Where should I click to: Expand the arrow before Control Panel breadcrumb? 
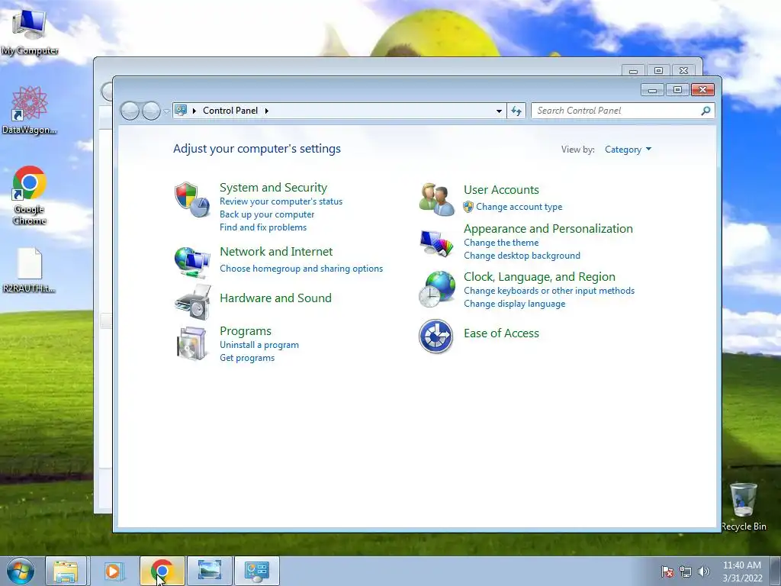(x=194, y=111)
